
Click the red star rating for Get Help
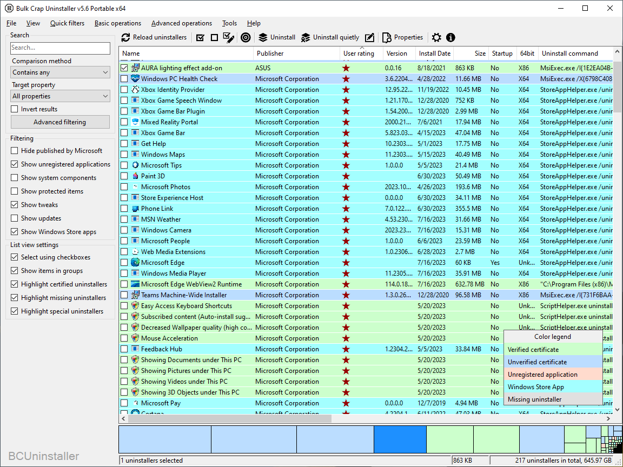(x=346, y=144)
